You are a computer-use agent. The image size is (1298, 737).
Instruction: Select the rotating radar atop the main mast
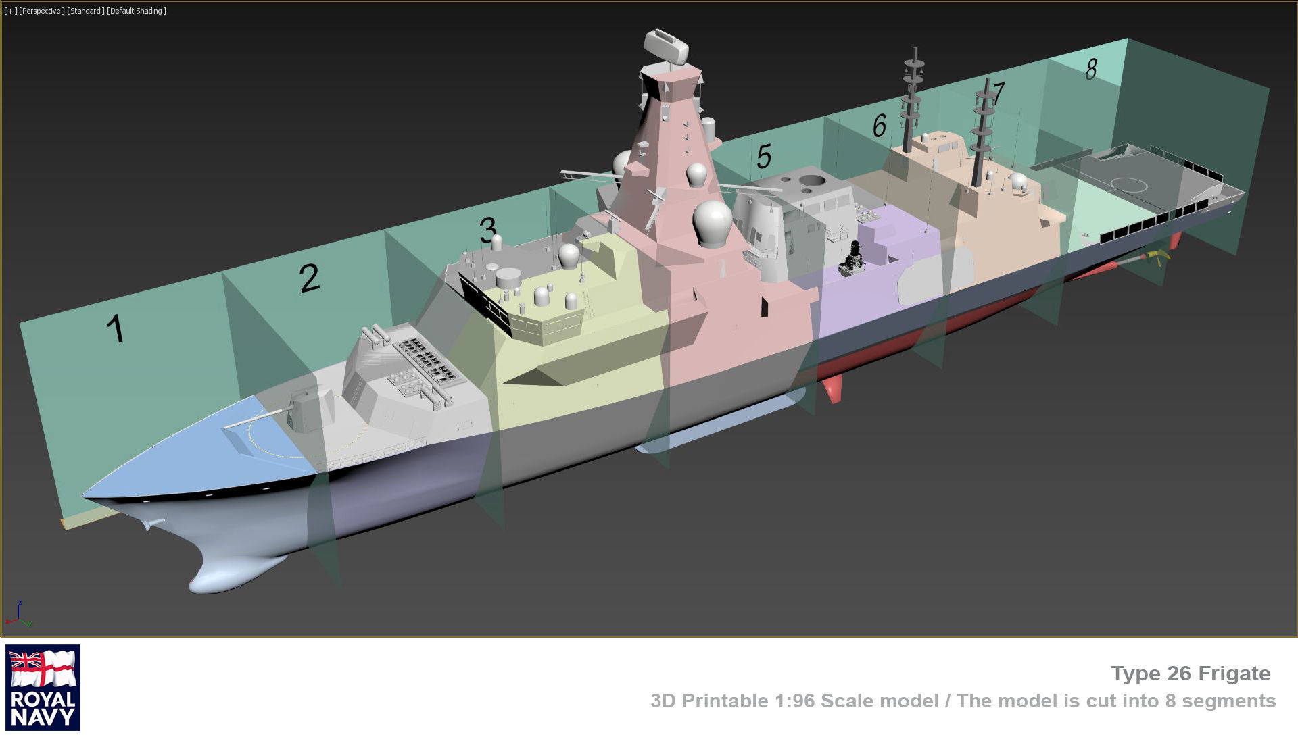(666, 46)
